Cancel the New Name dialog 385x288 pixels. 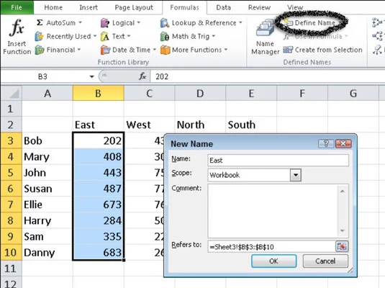click(x=325, y=261)
